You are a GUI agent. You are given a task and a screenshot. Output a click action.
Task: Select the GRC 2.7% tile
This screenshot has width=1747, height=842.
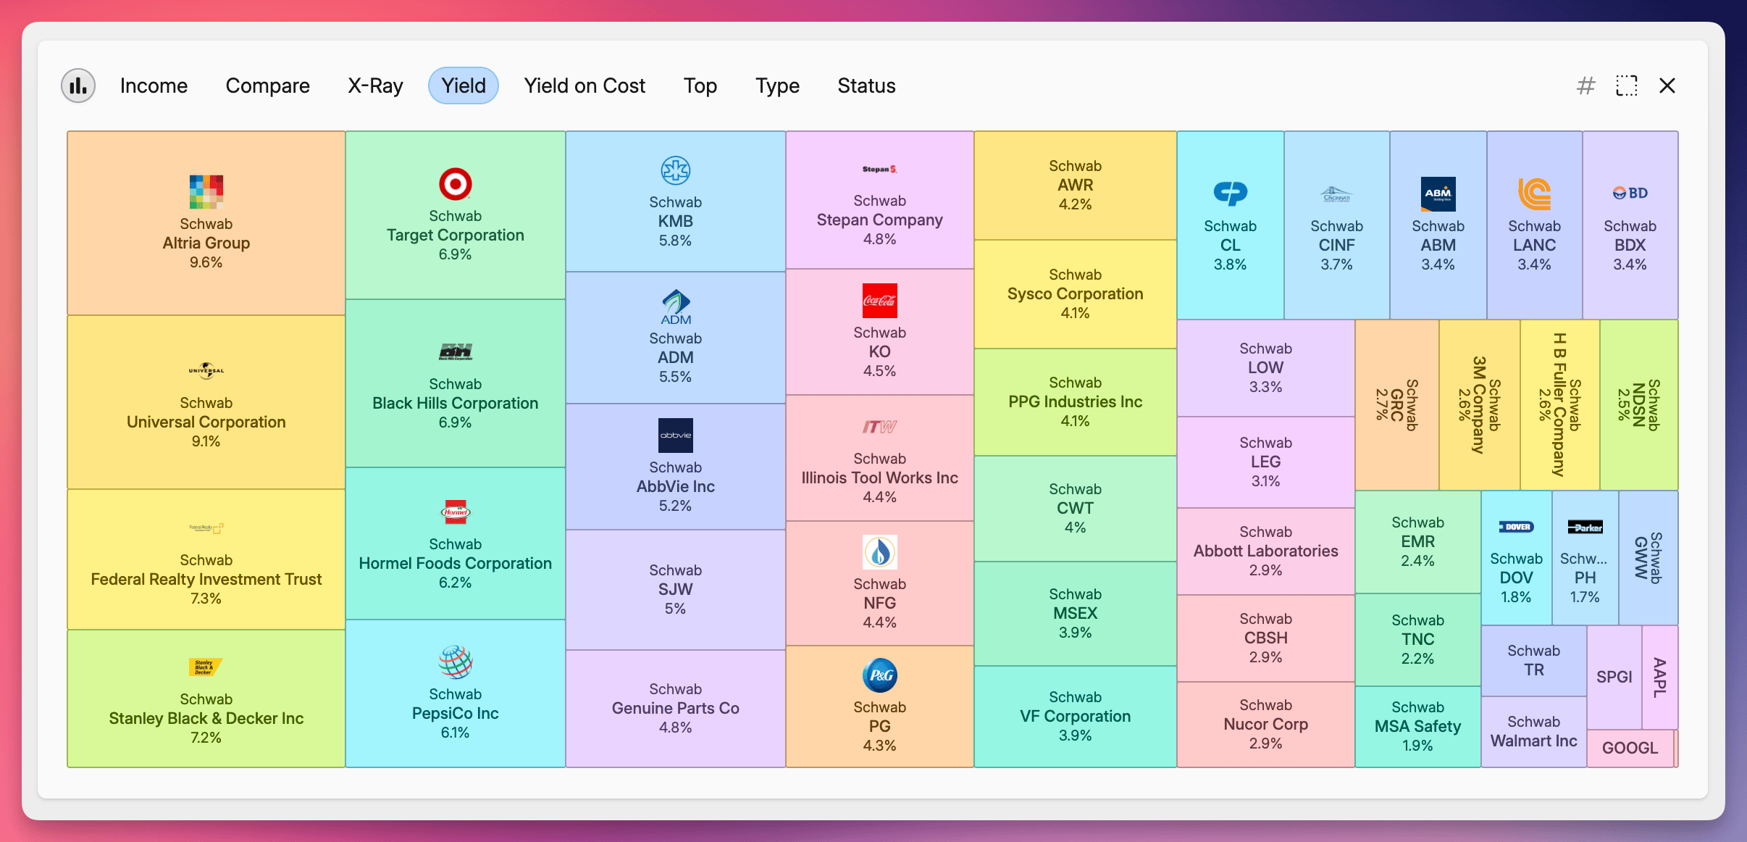tap(1397, 405)
